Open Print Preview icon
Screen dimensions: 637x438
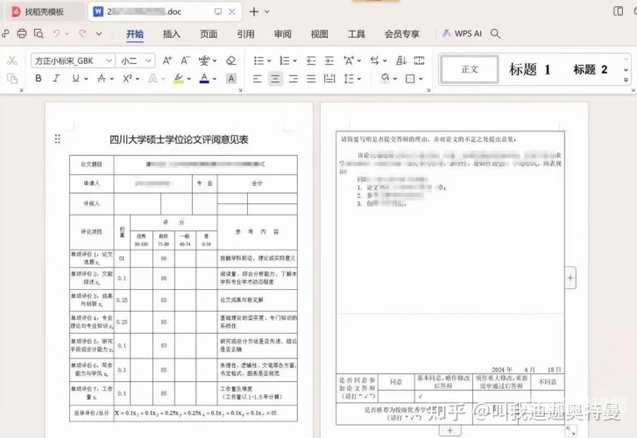[39, 33]
